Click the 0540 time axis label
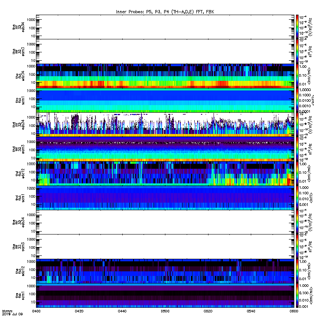The width and height of the screenshot is (314, 335). coord(251,311)
